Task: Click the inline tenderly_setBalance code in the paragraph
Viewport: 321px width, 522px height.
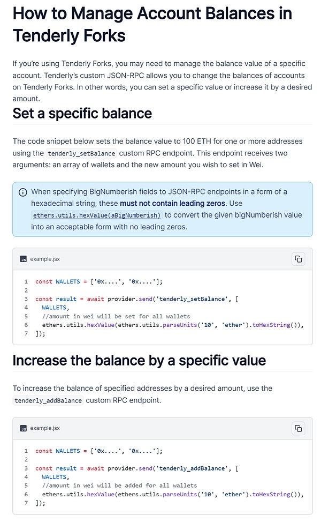Action: pyautogui.click(x=81, y=153)
